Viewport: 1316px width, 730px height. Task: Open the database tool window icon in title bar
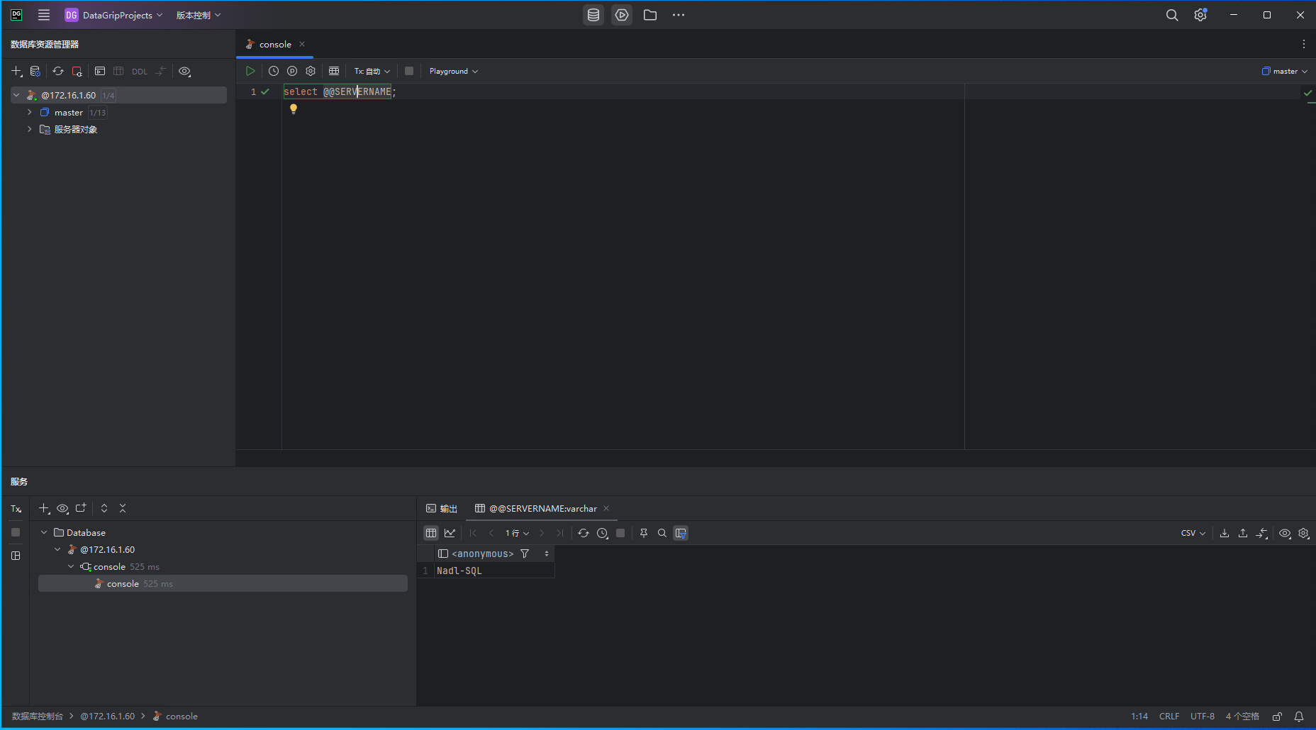pyautogui.click(x=593, y=15)
